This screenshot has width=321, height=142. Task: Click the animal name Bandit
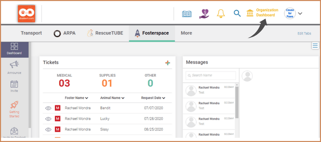[105, 108]
